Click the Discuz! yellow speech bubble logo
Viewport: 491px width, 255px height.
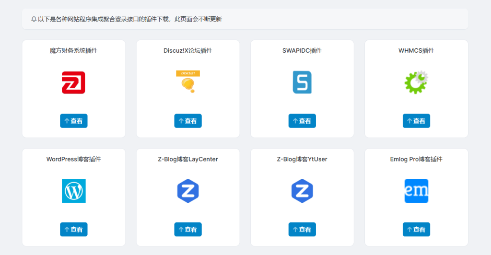188,82
